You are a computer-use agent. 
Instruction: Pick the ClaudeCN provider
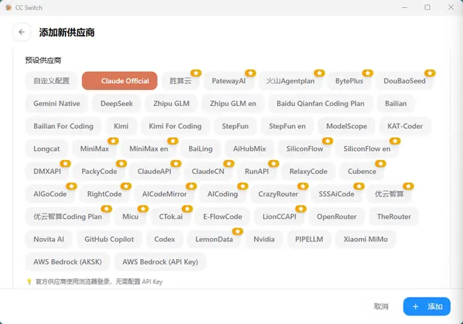tap(208, 171)
